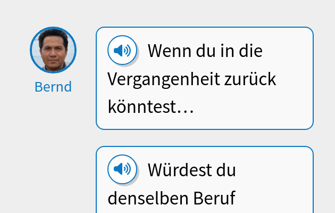Tap the word 'könntest' in the first bubble

click(x=141, y=108)
